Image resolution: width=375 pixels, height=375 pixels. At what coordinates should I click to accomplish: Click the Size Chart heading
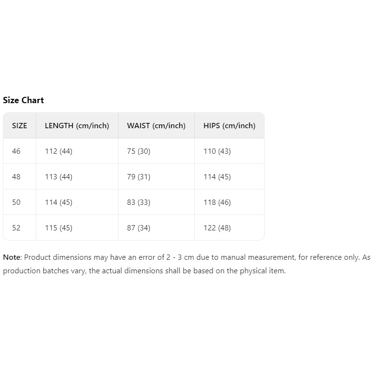click(x=23, y=100)
